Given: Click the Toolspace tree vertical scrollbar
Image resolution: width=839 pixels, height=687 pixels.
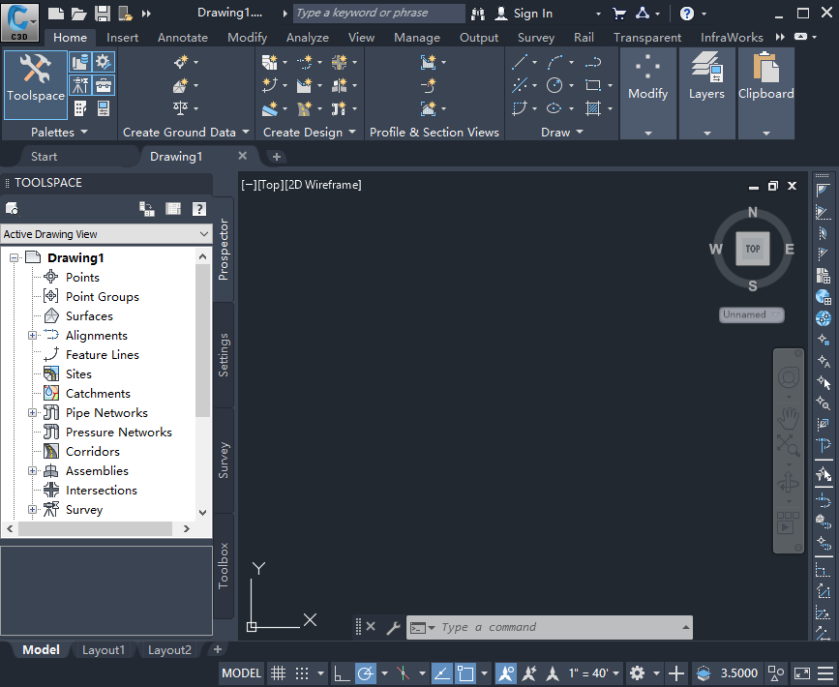Looking at the screenshot, I should [202, 339].
